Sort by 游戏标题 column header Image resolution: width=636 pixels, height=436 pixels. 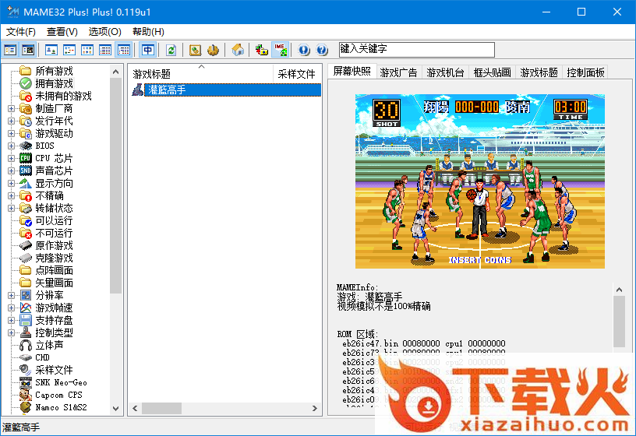coord(201,74)
